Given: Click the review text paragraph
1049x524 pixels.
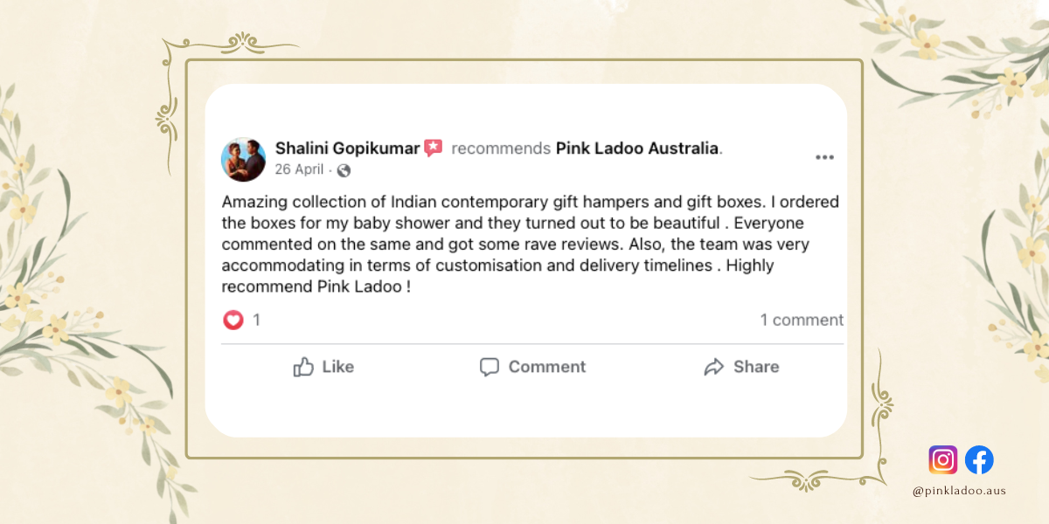Looking at the screenshot, I should point(530,244).
